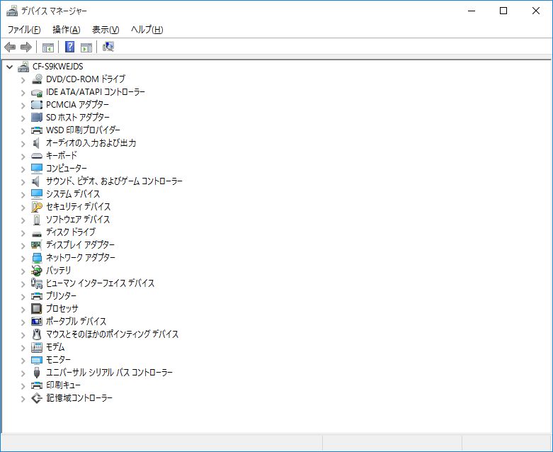The image size is (553, 452).
Task: Click the セキュリティ デバイス key icon
Action: coord(38,207)
